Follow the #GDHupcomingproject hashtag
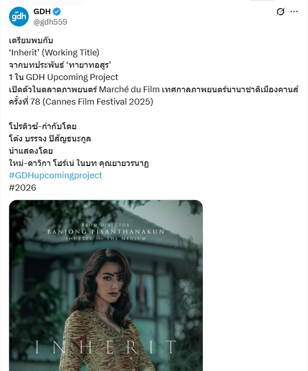 point(55,175)
